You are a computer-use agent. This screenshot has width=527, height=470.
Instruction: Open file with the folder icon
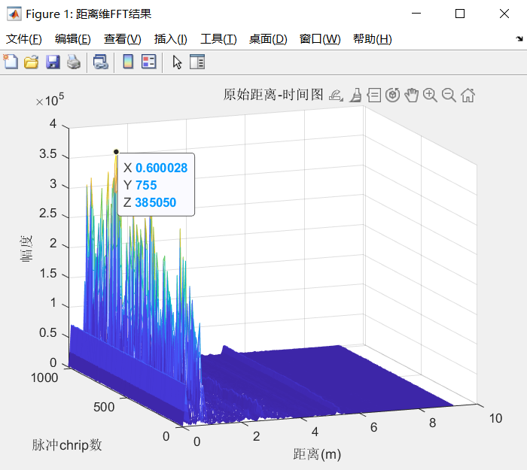coord(32,62)
